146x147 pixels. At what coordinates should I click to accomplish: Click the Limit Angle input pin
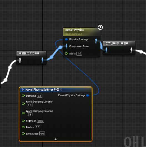(x=23, y=133)
